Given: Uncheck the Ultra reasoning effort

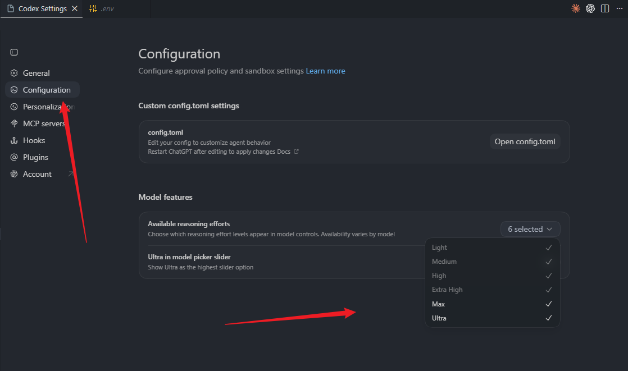Looking at the screenshot, I should click(492, 318).
